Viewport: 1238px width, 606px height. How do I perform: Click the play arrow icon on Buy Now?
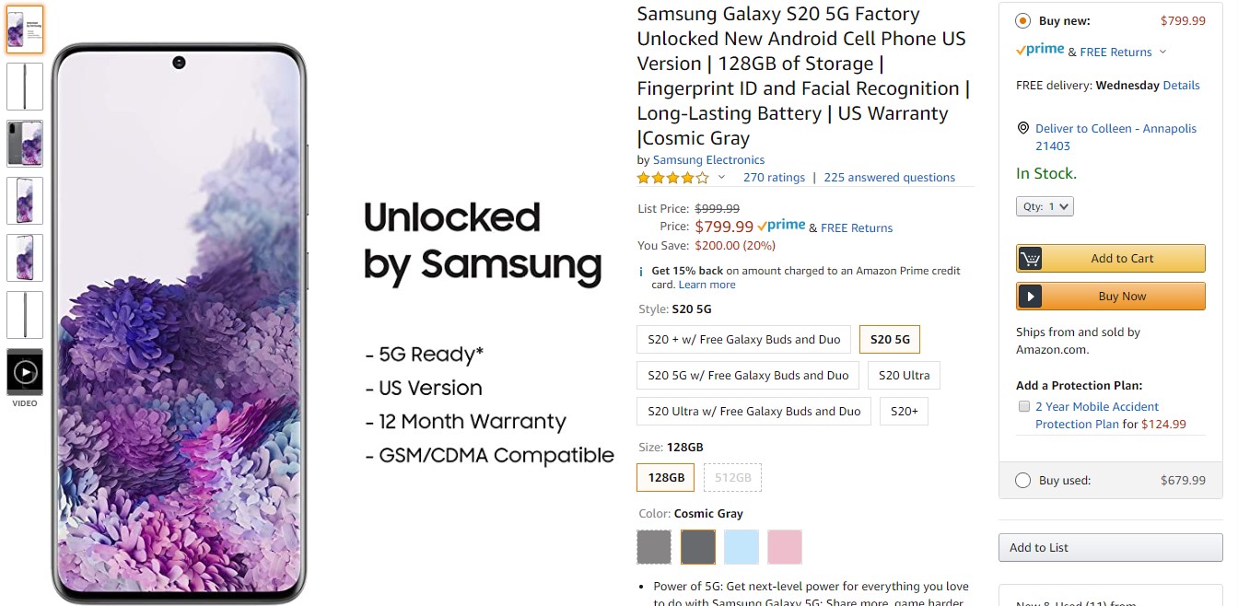pos(1031,297)
